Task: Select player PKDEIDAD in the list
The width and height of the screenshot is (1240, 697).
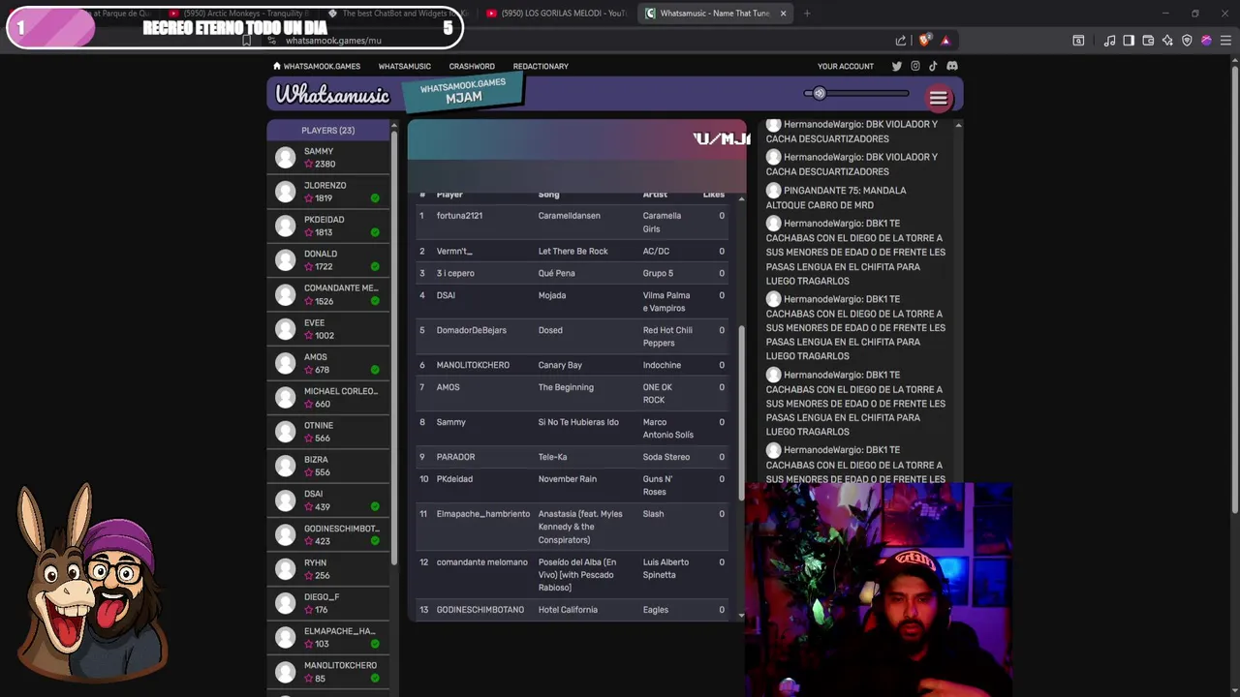Action: pyautogui.click(x=329, y=226)
